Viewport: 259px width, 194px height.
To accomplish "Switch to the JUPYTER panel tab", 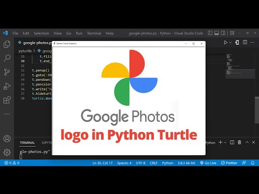I will coord(46,143).
